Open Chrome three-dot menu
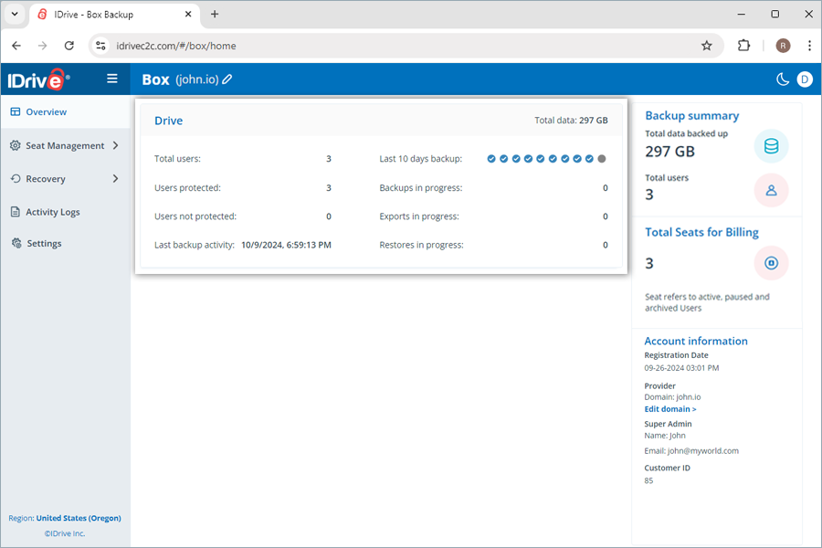The width and height of the screenshot is (822, 548). [x=809, y=46]
